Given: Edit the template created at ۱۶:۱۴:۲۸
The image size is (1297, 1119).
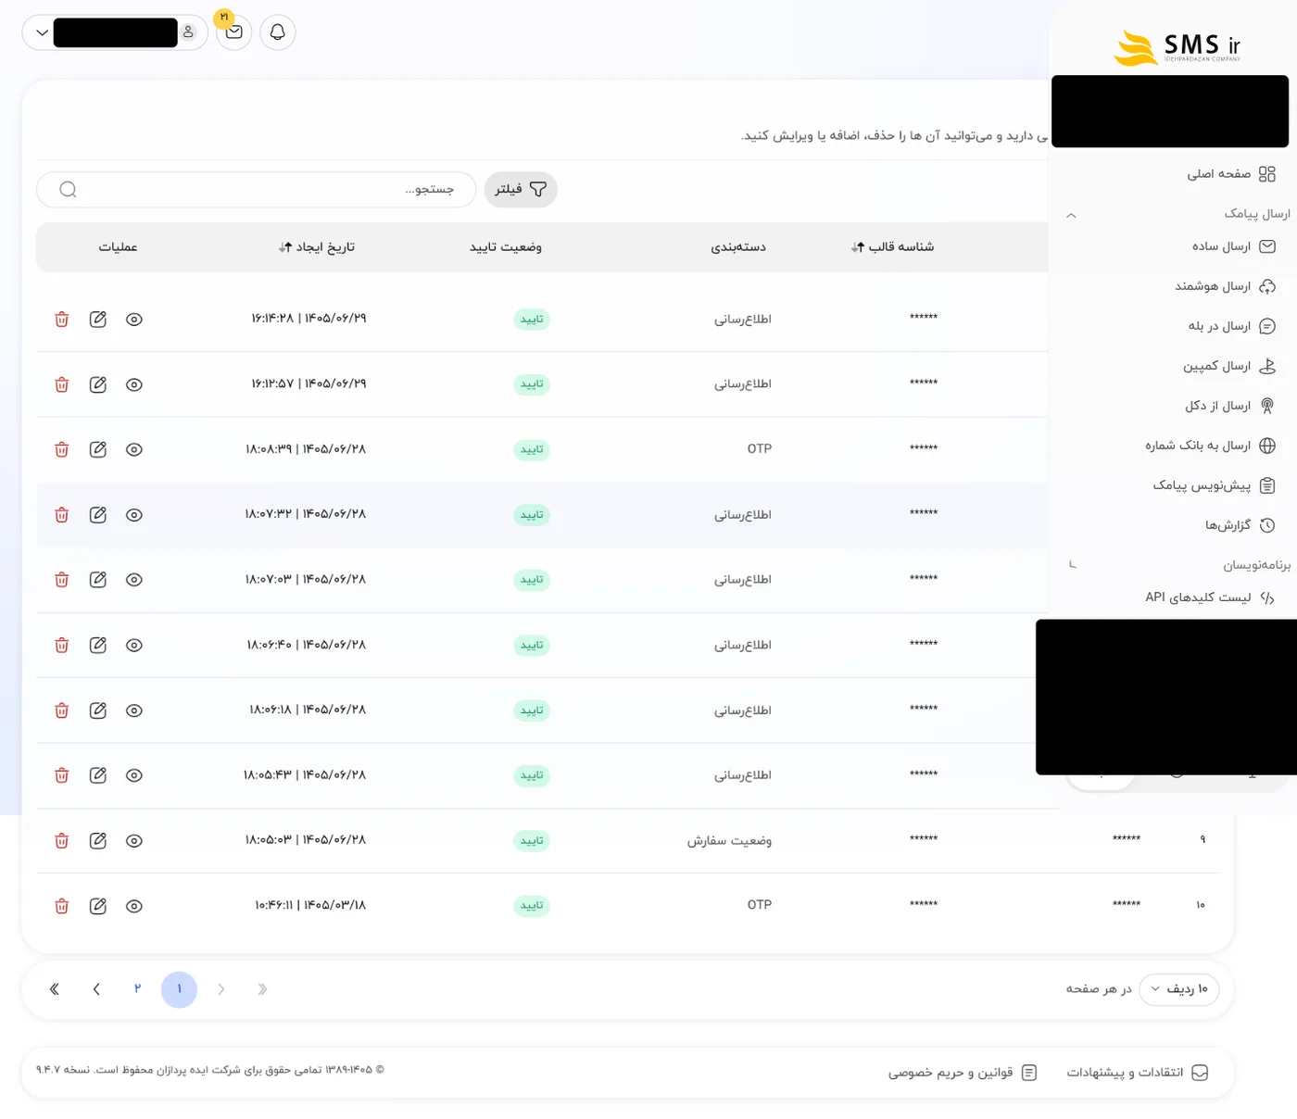Looking at the screenshot, I should [x=98, y=320].
